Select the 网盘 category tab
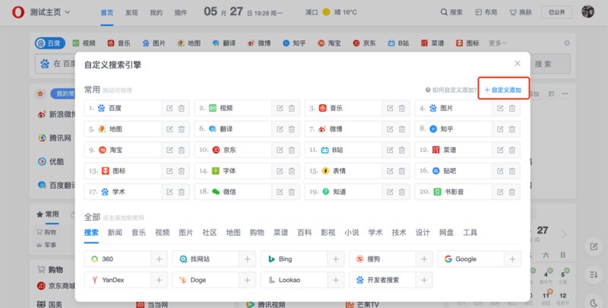608x308 pixels. pyautogui.click(x=446, y=233)
